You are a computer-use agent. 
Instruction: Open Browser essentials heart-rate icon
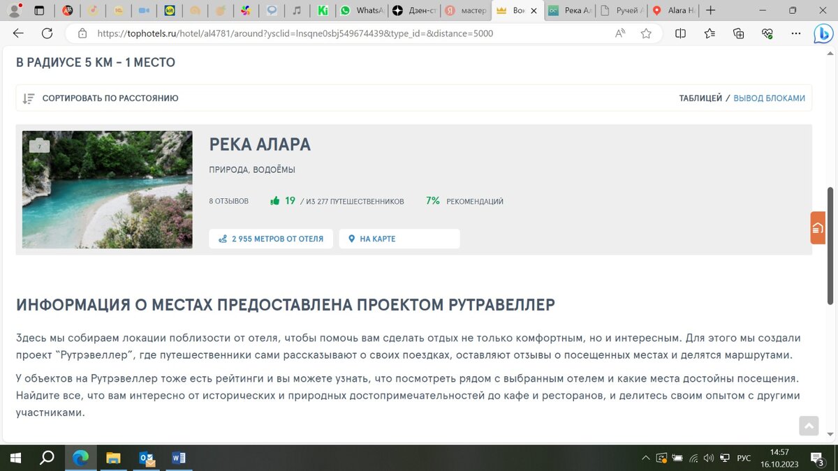[x=767, y=33]
